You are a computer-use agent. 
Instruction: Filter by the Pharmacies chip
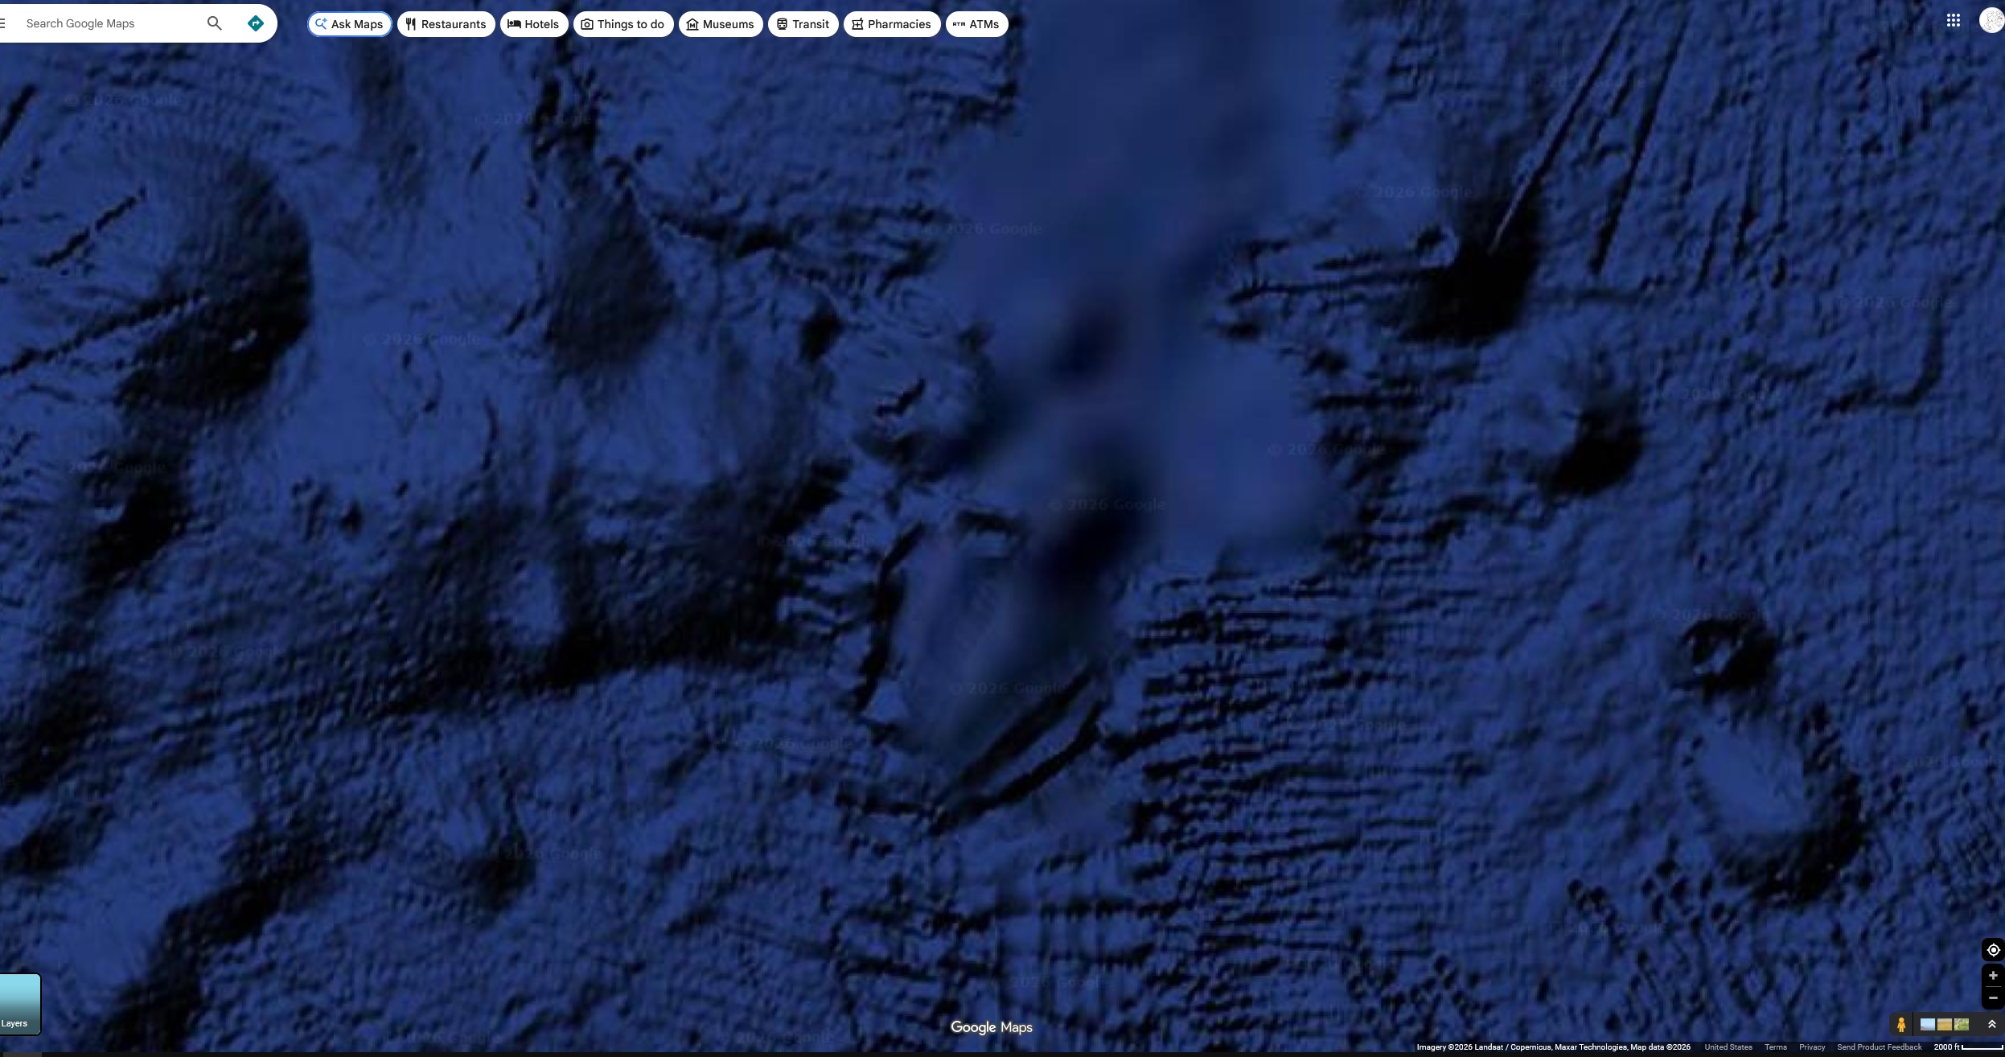(x=891, y=24)
